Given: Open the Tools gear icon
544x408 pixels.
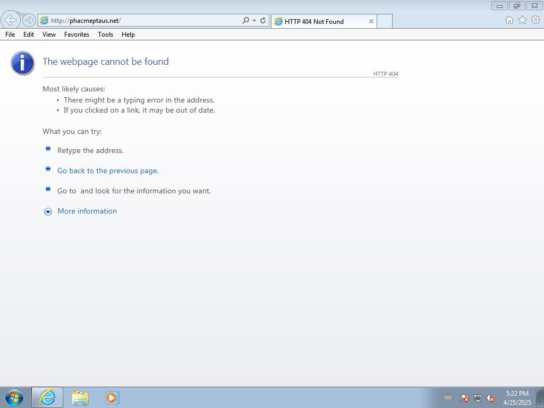Looking at the screenshot, I should click(x=535, y=20).
